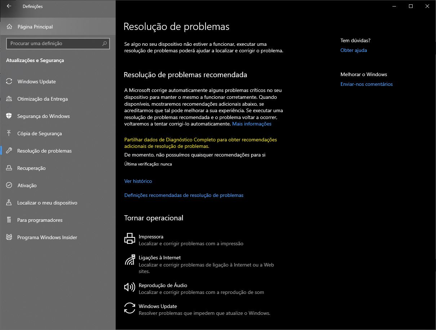Open Programa Windows Insider page

point(58,237)
